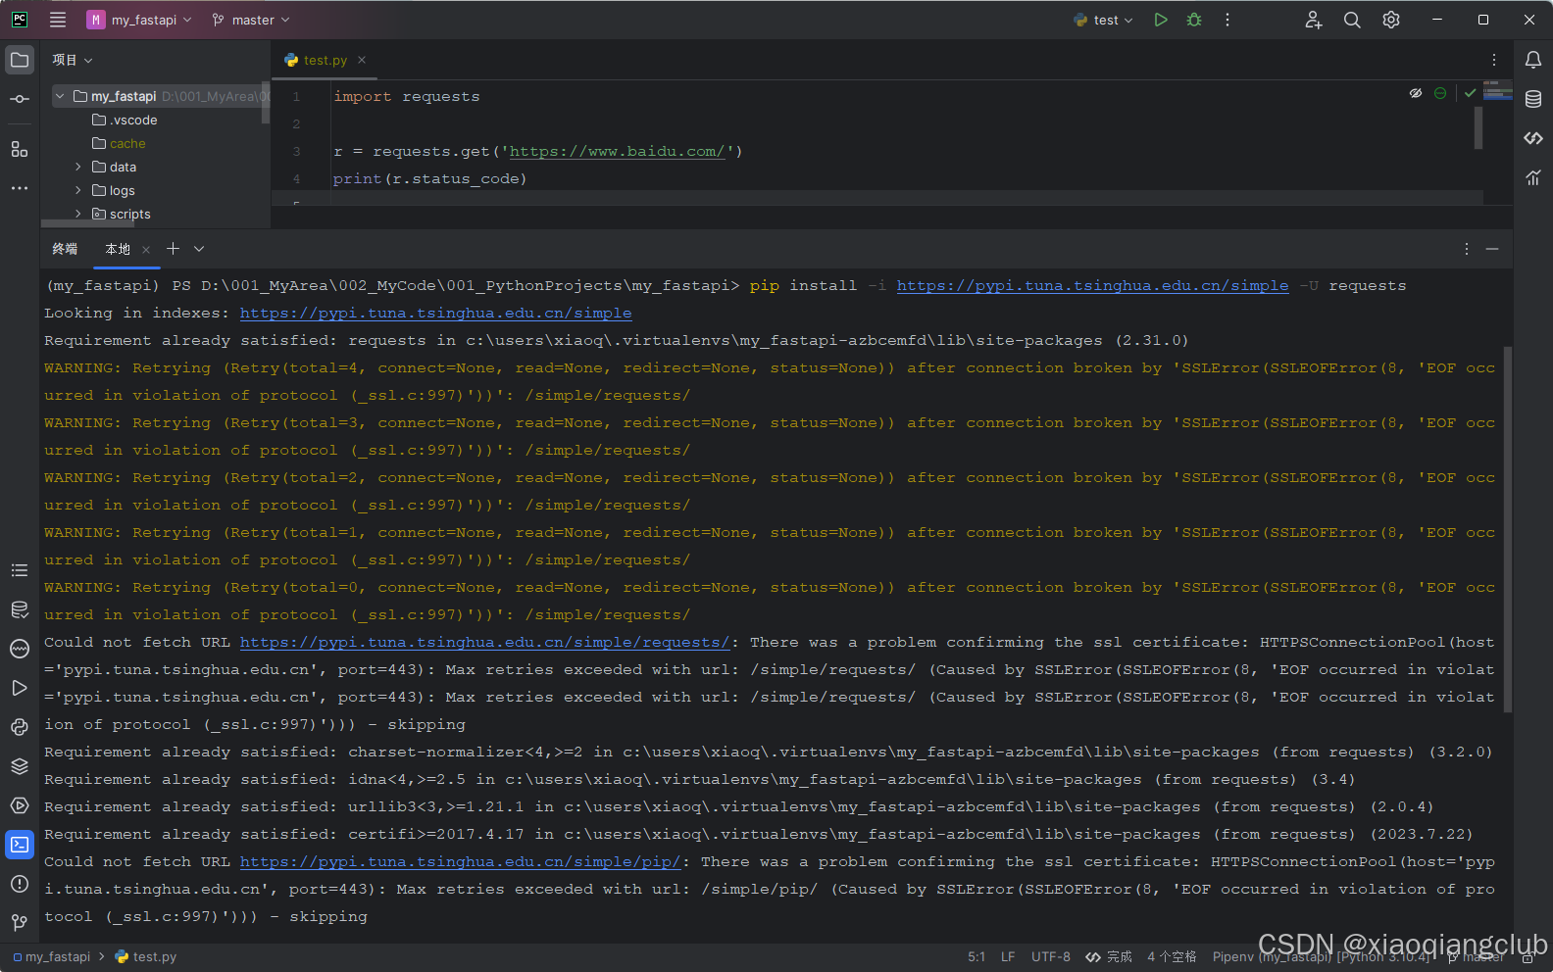Open the main hamburger menu
Screen dimensions: 1553x972
click(x=58, y=20)
